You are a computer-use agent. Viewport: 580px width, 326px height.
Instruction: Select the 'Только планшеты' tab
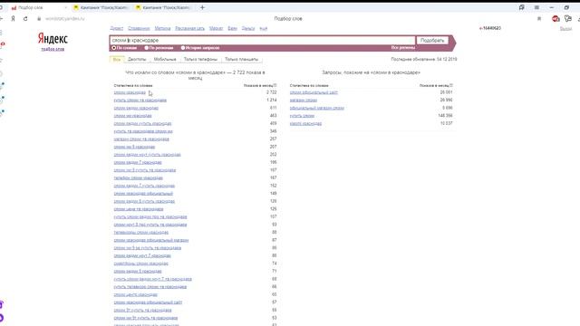[x=242, y=59]
